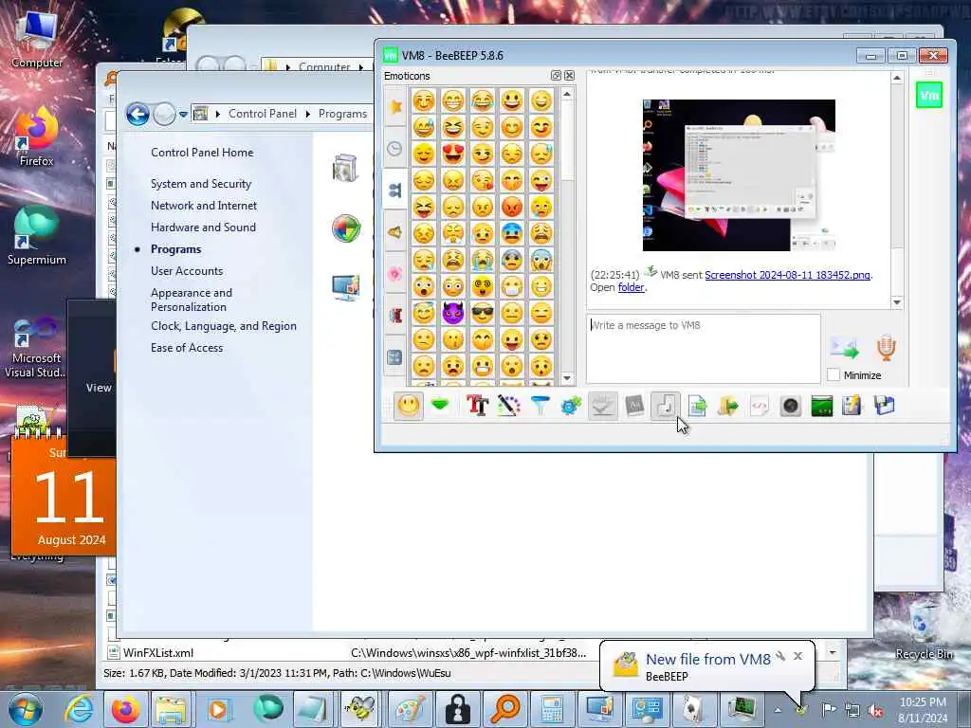Open the blue gear settings icon in BeeBEEP
The image size is (971, 728).
coord(571,406)
